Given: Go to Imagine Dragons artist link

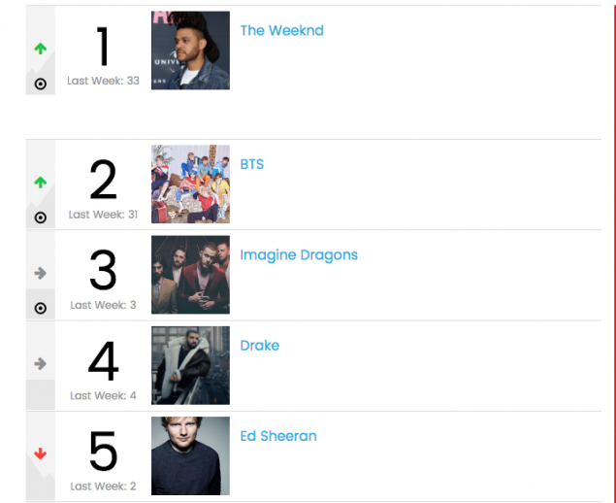Looking at the screenshot, I should click(x=299, y=255).
